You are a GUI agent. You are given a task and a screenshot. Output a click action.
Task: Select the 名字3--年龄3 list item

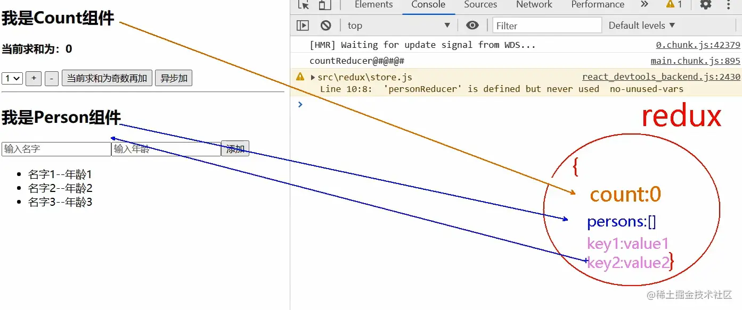(x=60, y=202)
